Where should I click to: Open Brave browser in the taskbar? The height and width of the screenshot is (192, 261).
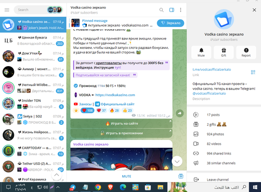click(x=111, y=187)
